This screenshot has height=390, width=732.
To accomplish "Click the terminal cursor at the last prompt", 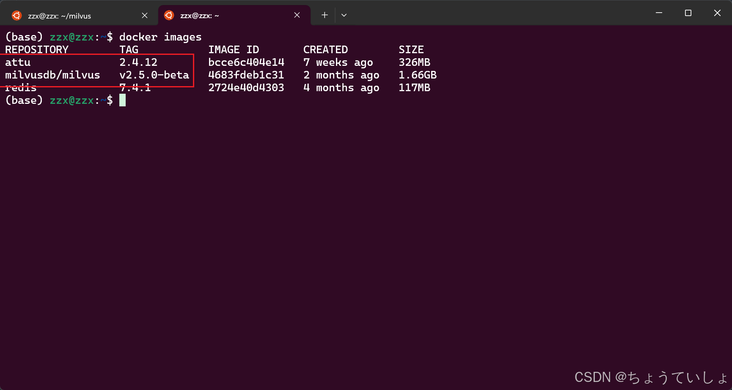I will tap(122, 100).
